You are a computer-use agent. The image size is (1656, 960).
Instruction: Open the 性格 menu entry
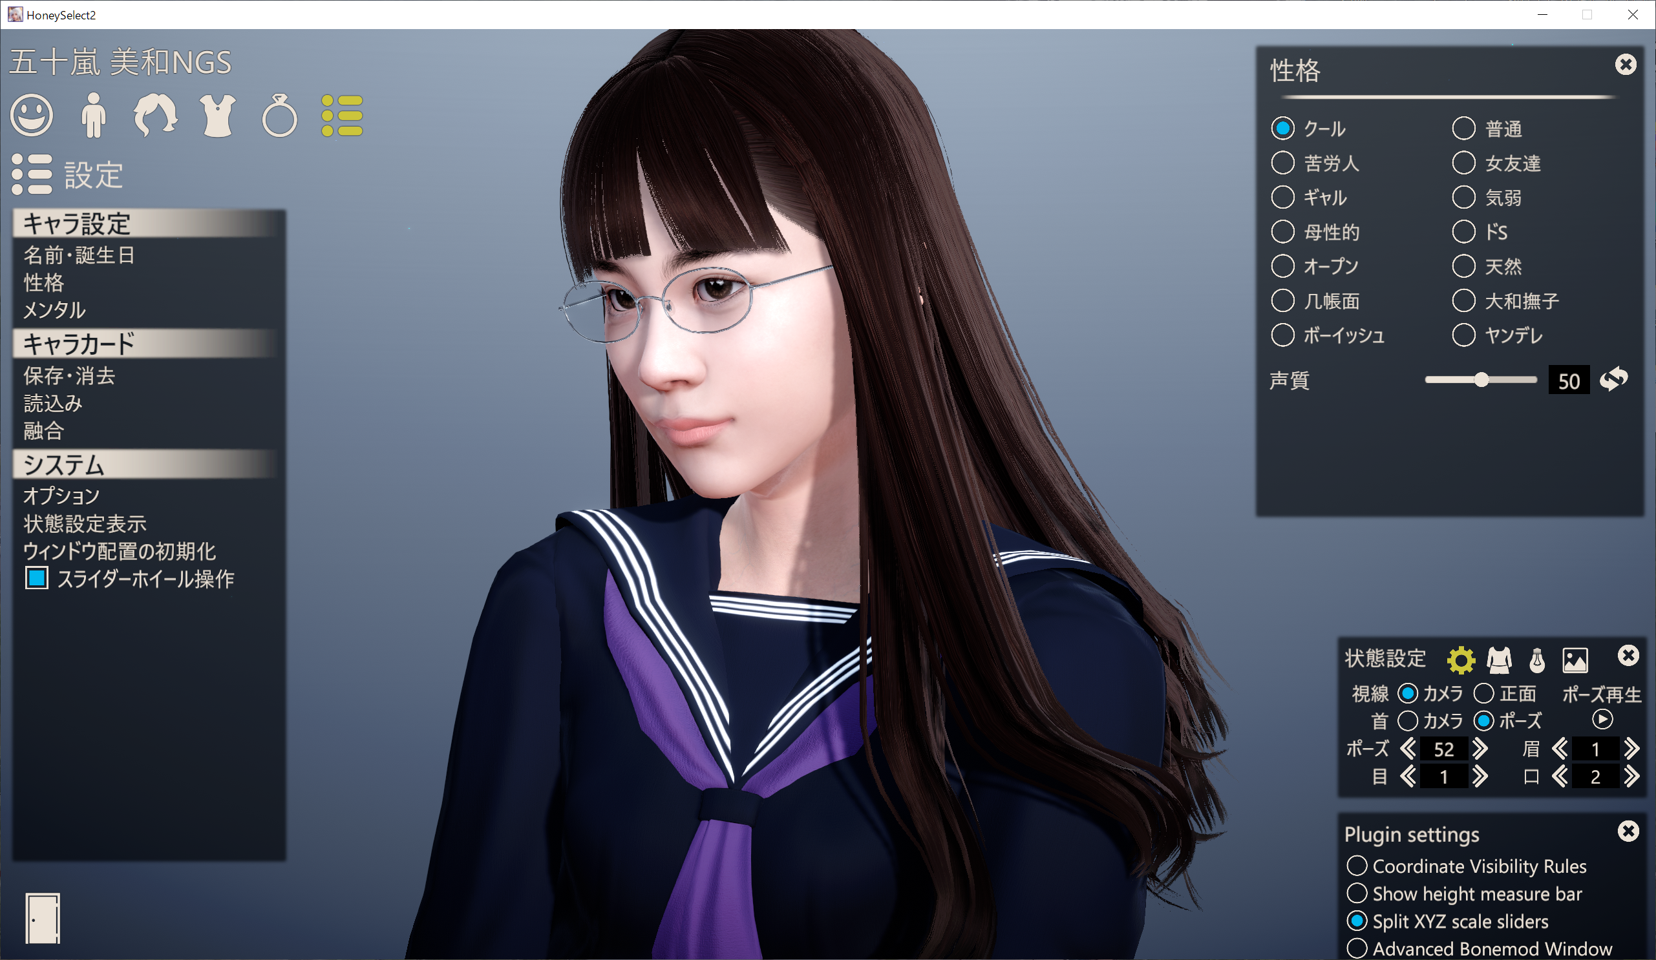point(44,282)
